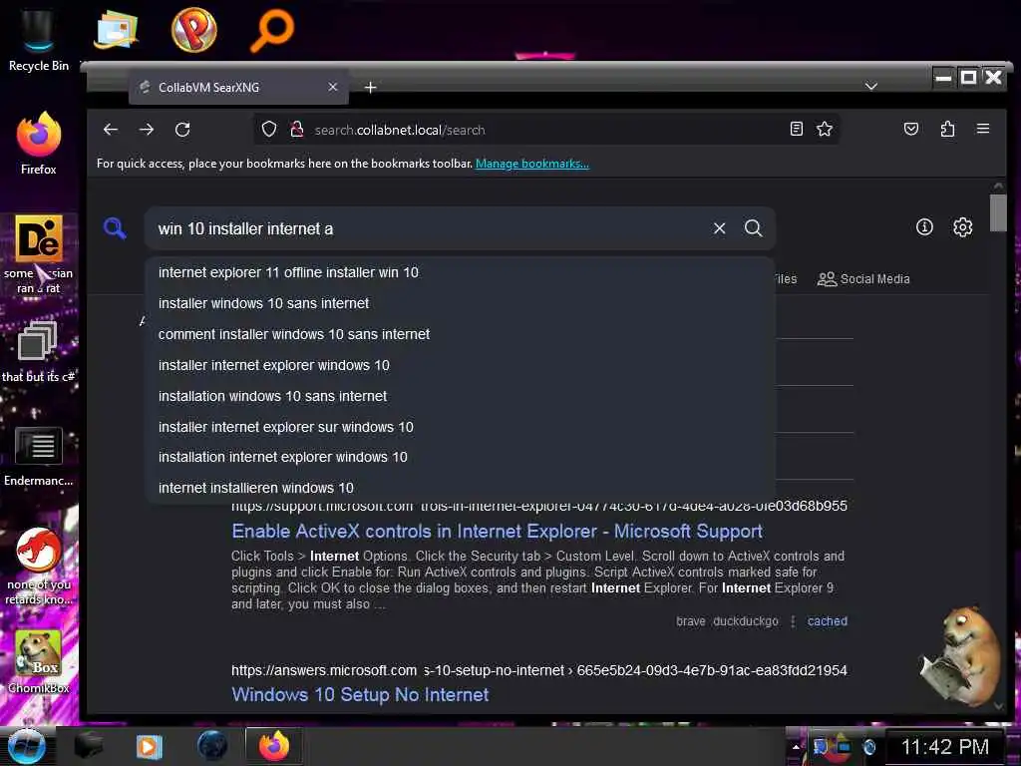Screen dimensions: 1021x766
Task: Open the orange magnifier desktop icon
Action: point(271,29)
